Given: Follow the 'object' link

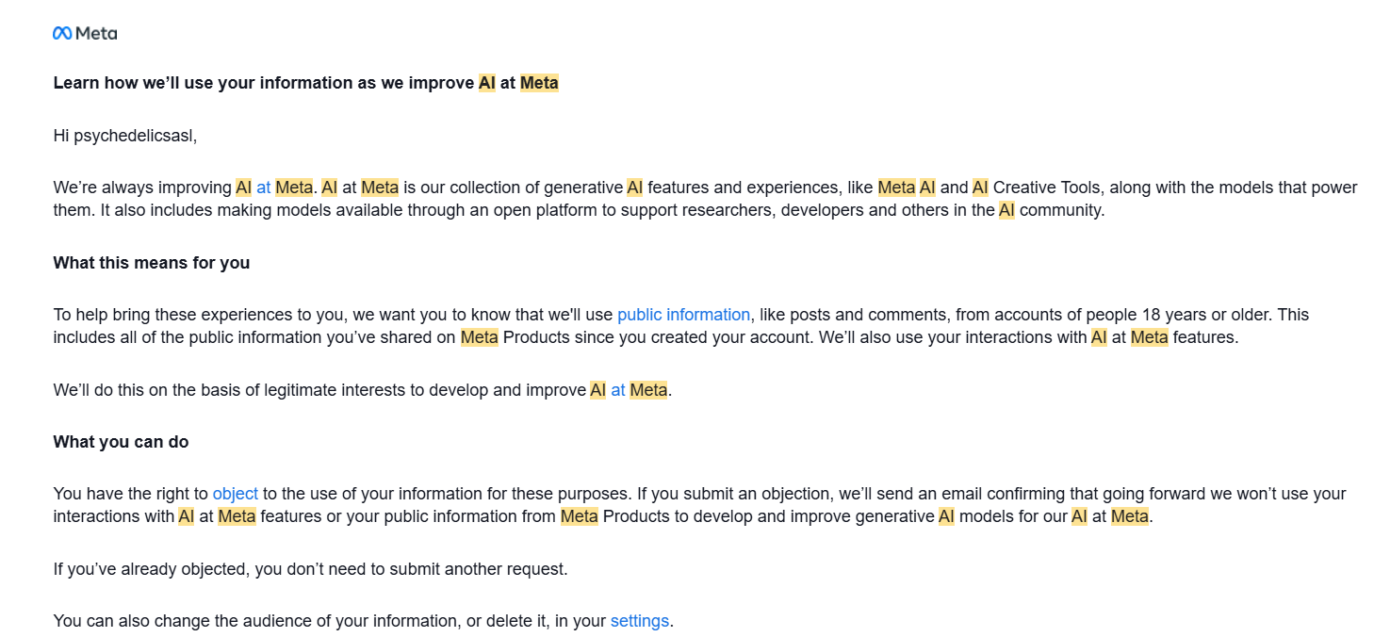Looking at the screenshot, I should (236, 494).
